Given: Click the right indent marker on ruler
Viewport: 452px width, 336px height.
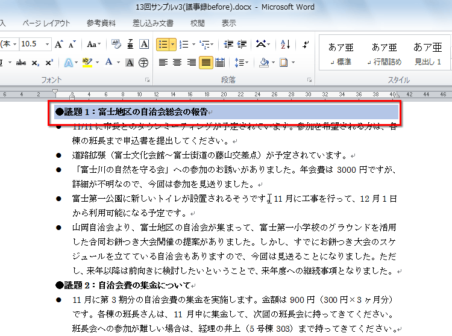Looking at the screenshot, I should tap(397, 95).
